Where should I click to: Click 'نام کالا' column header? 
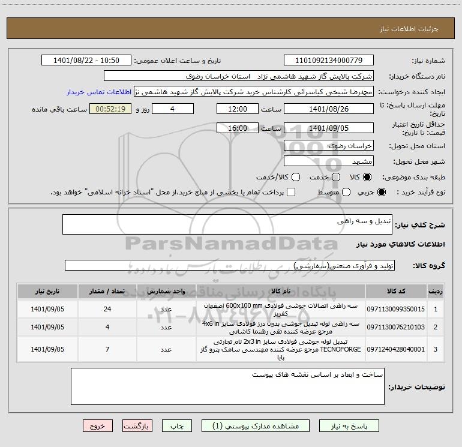pos(281,291)
